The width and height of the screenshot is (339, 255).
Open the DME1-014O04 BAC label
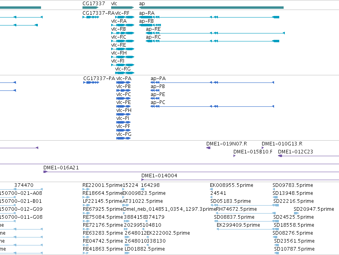click(159, 176)
